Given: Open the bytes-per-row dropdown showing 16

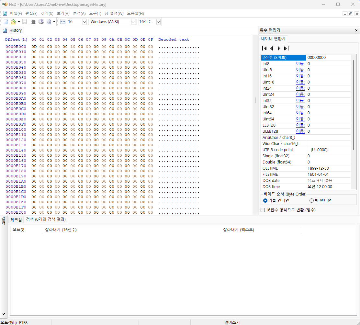Looking at the screenshot, I should pyautogui.click(x=84, y=22).
